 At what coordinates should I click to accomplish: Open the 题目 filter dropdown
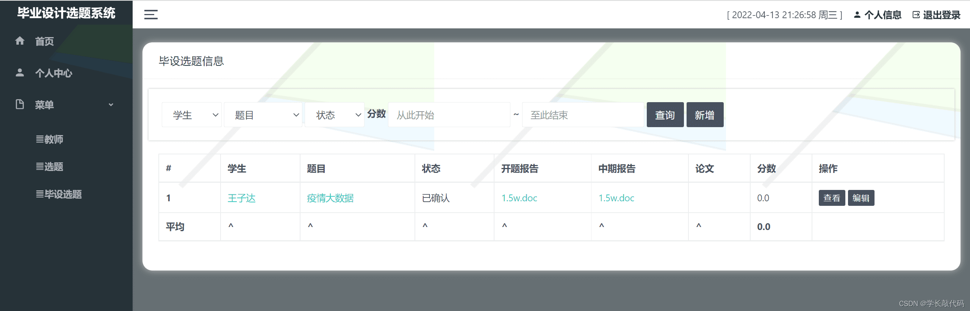pyautogui.click(x=263, y=115)
